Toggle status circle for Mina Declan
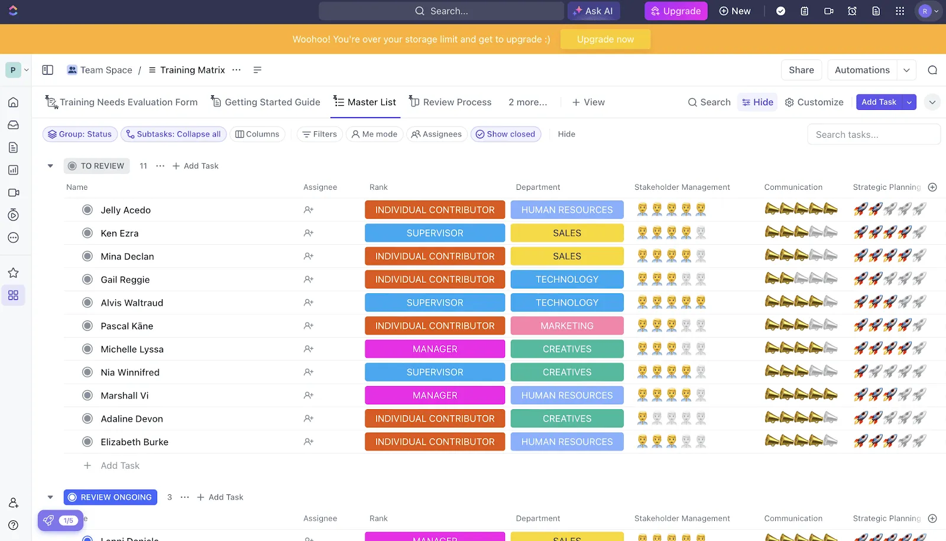Screen dimensions: 946x541 tap(88, 256)
